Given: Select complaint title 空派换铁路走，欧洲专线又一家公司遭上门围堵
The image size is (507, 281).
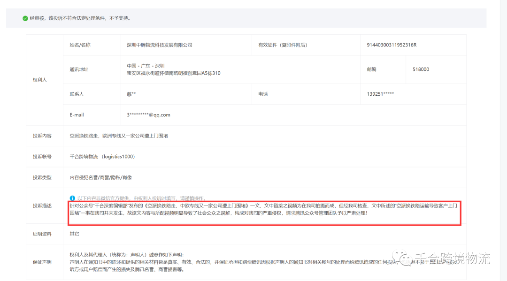Looking at the screenshot, I should (119, 136).
